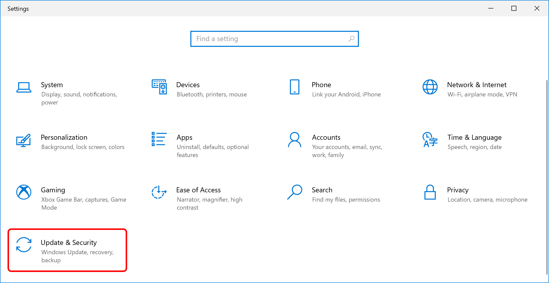
Task: Open the Gaming settings heading
Action: click(53, 190)
